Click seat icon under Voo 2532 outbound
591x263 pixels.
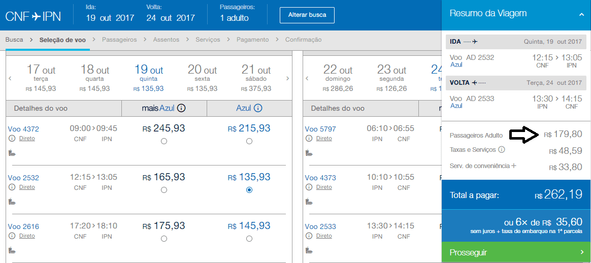coord(12,202)
